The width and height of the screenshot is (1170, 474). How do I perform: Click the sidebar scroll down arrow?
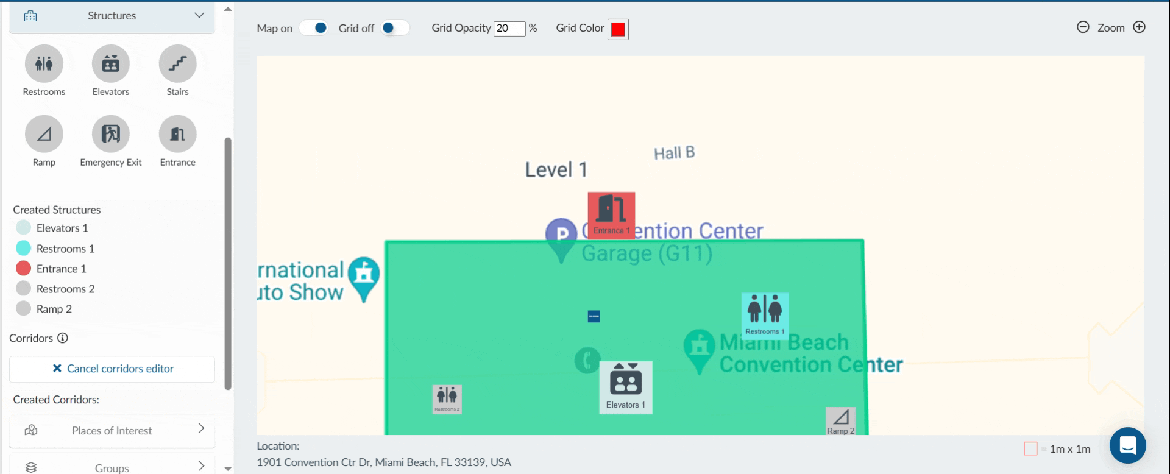tap(228, 469)
